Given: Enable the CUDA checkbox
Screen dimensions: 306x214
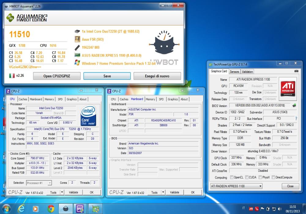Looking at the screenshot, I should [x=247, y=177].
